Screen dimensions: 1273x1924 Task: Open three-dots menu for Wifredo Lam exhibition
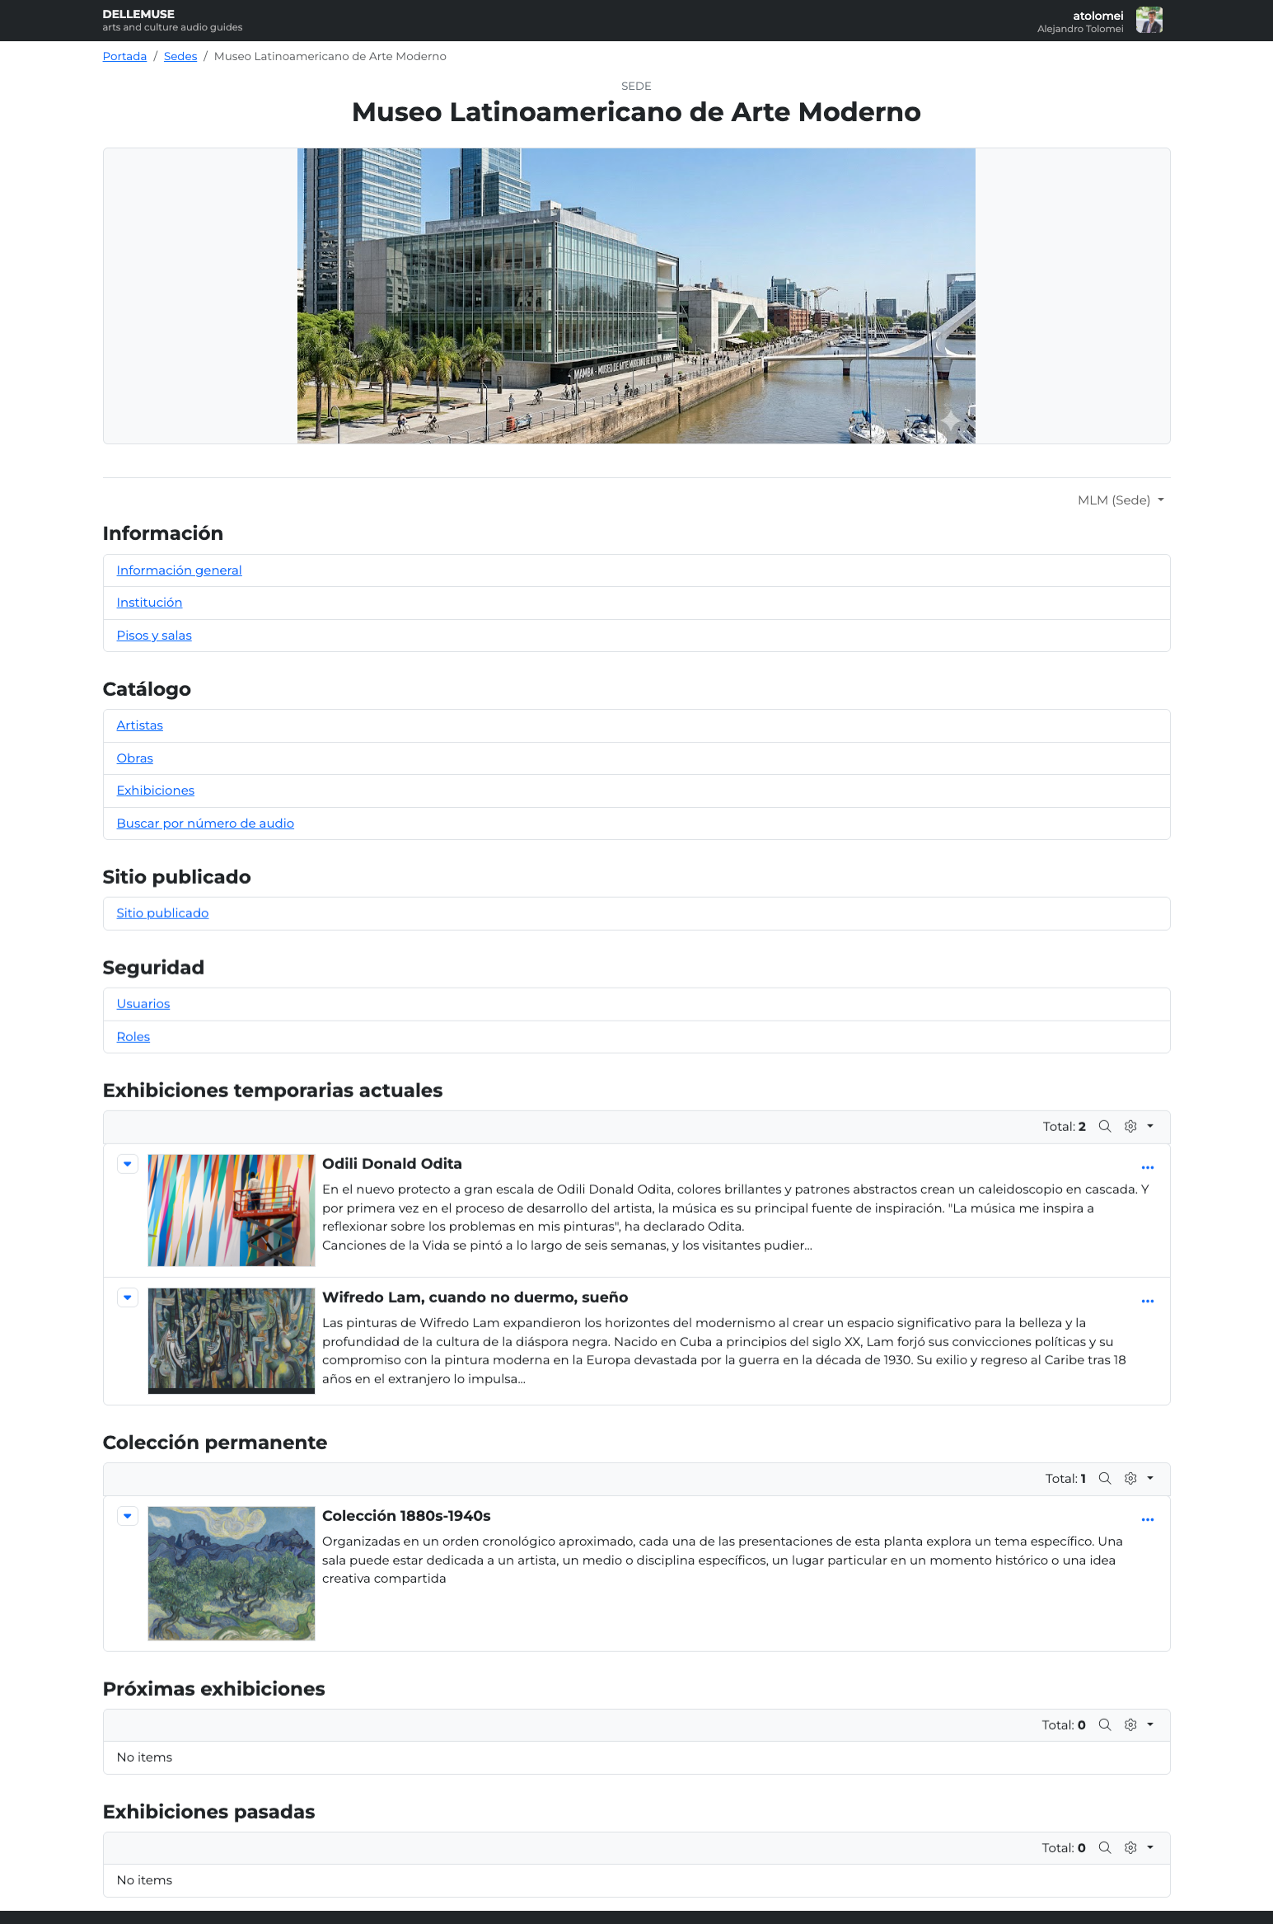coord(1147,1301)
